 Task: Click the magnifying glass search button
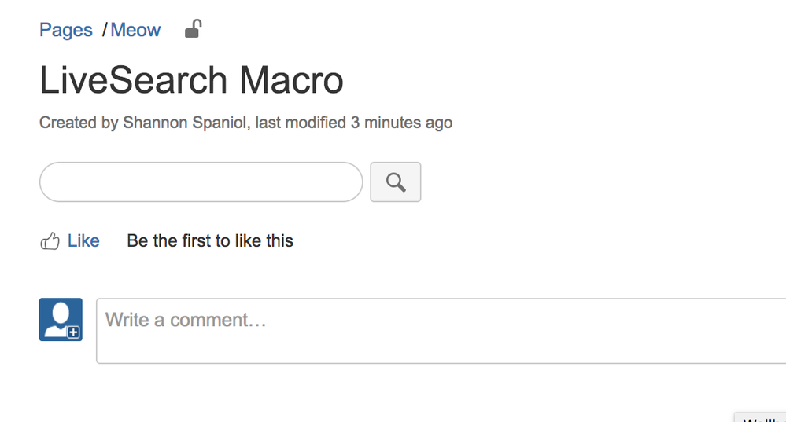pos(396,182)
